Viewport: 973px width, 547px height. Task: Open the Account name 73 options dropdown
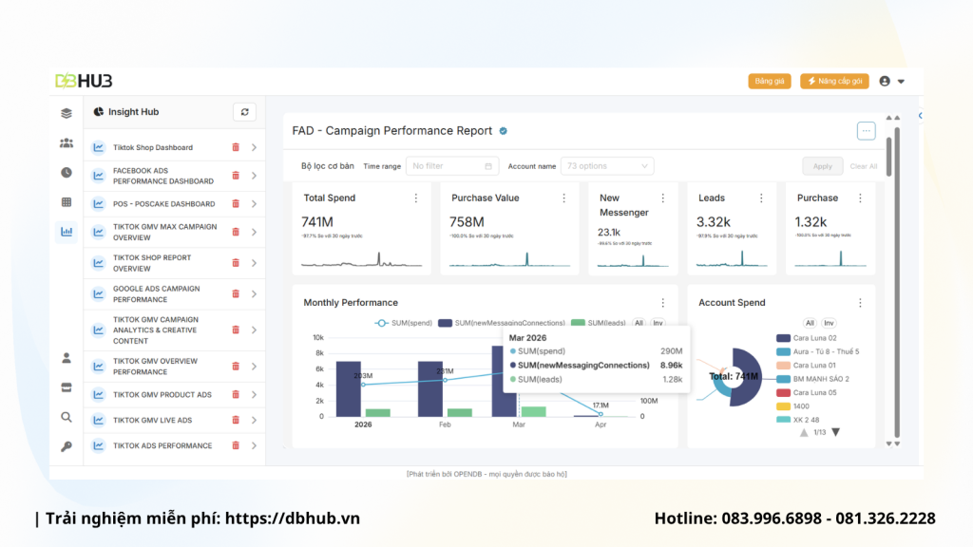[607, 166]
